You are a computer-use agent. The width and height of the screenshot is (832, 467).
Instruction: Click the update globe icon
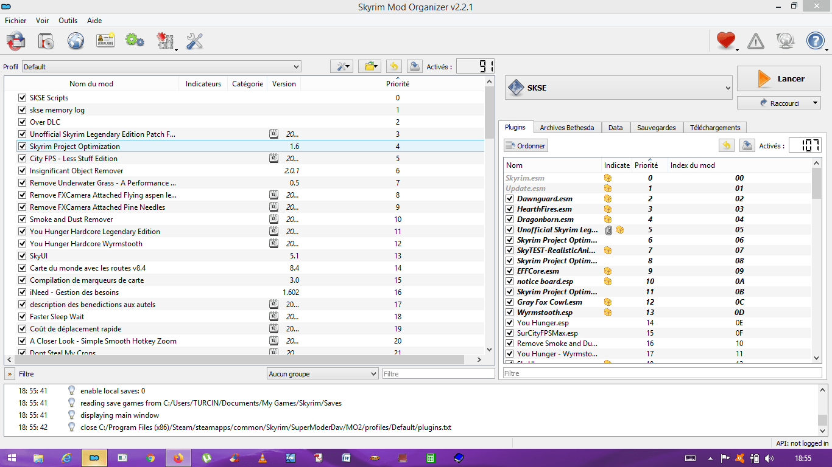point(785,41)
